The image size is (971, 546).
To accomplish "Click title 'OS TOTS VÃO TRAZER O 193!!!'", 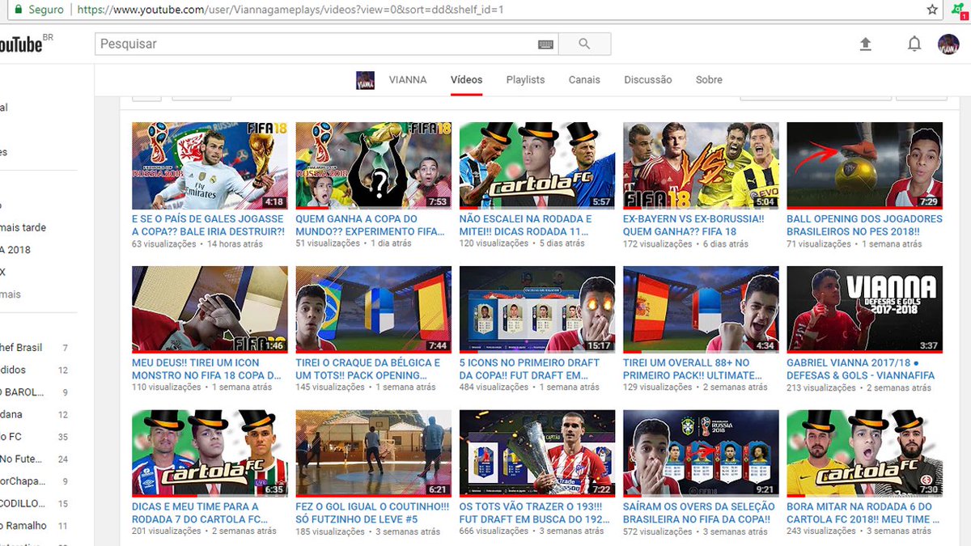I will (533, 513).
